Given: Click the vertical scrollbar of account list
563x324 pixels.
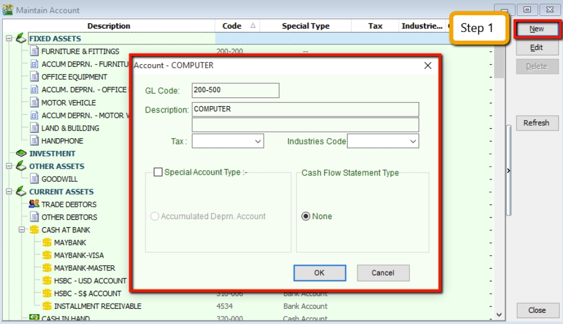Looking at the screenshot, I should tap(499, 175).
